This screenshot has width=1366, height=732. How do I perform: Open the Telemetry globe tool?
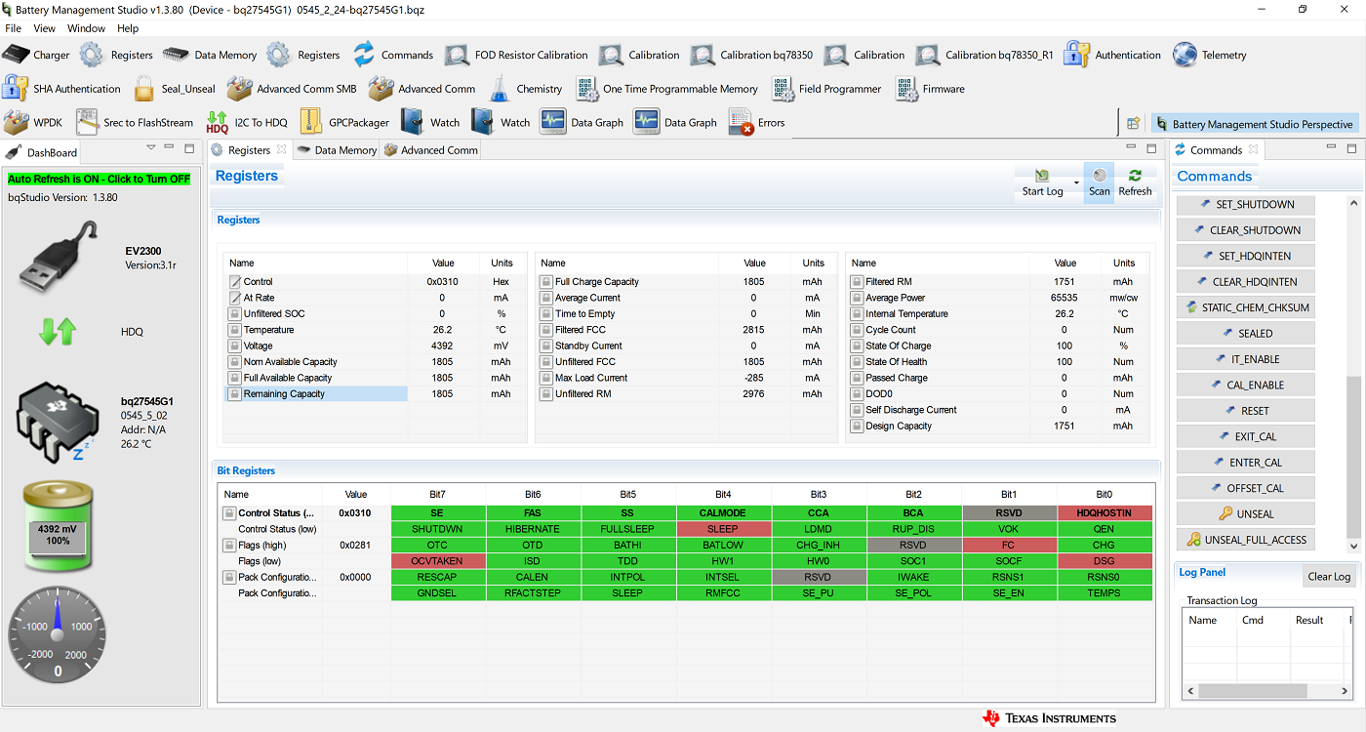1211,55
